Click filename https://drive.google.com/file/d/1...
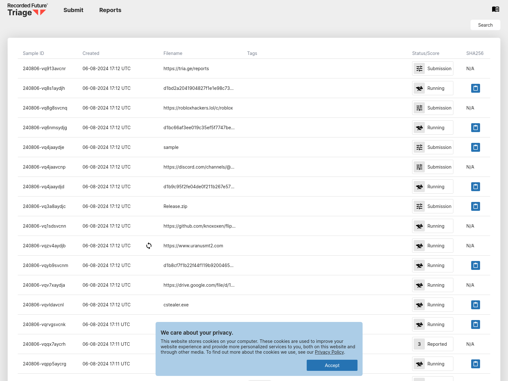508x381 pixels. click(x=199, y=285)
